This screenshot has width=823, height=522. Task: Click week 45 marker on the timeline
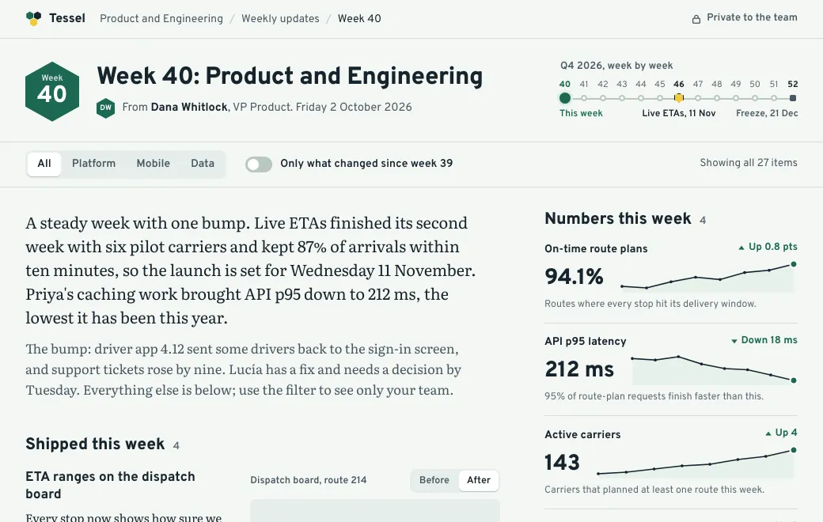coord(660,98)
